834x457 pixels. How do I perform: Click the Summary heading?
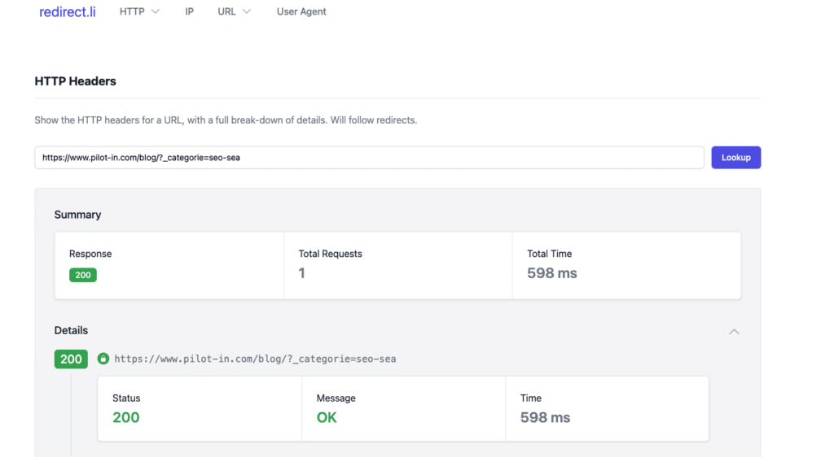77,215
